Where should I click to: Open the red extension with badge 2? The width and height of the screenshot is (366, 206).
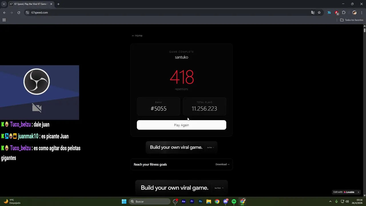click(x=337, y=13)
